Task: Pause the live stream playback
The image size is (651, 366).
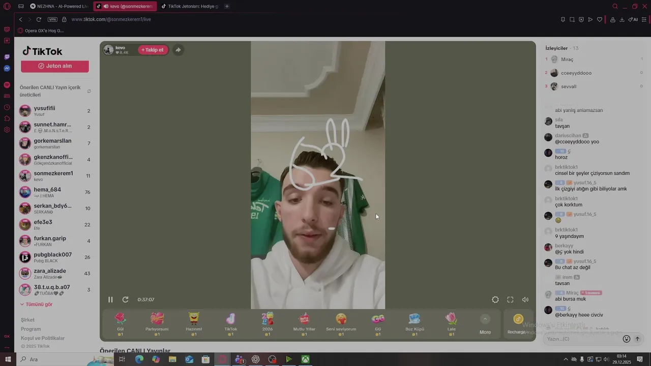Action: (110, 300)
